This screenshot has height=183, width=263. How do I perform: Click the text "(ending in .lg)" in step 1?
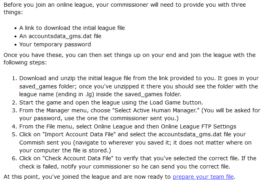(x=75, y=94)
